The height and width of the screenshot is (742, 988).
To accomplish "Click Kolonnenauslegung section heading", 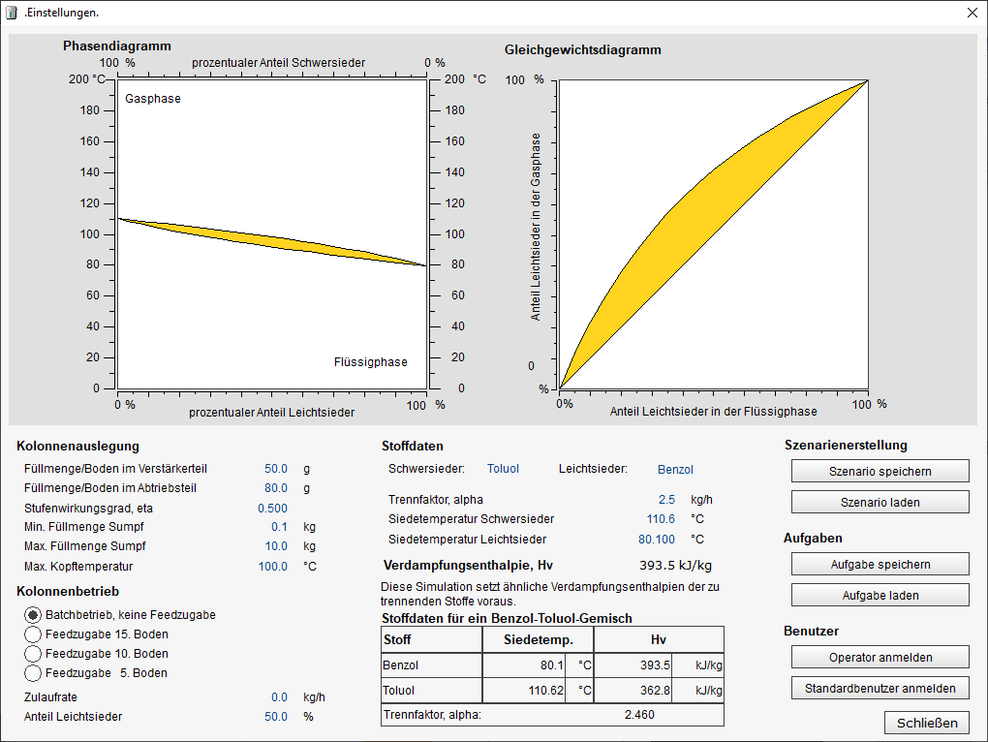I will [77, 446].
